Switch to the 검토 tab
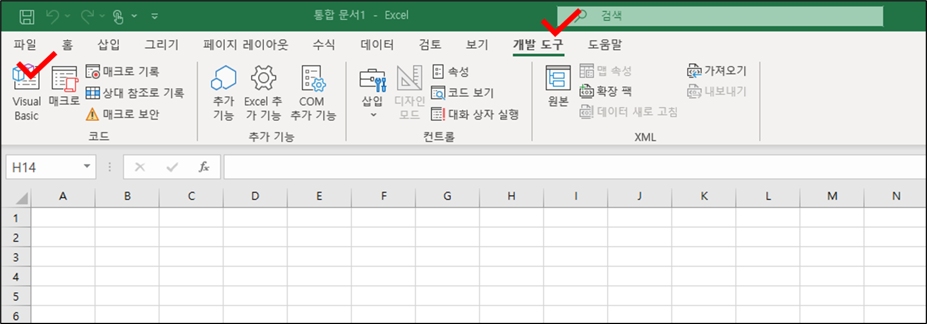927x324 pixels. click(430, 44)
